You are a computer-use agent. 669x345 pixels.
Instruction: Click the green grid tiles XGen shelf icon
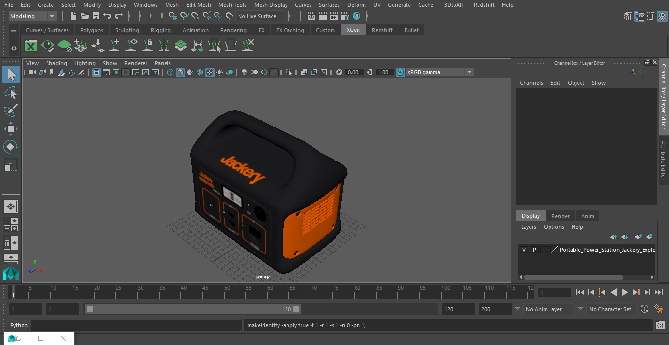click(x=181, y=46)
